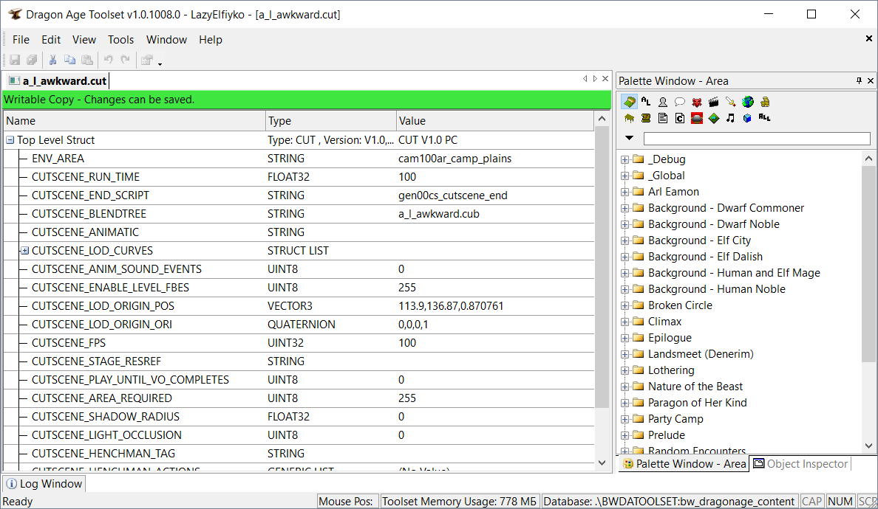The width and height of the screenshot is (878, 509).
Task: Open the Stage red-curtain palette icon
Action: [697, 118]
